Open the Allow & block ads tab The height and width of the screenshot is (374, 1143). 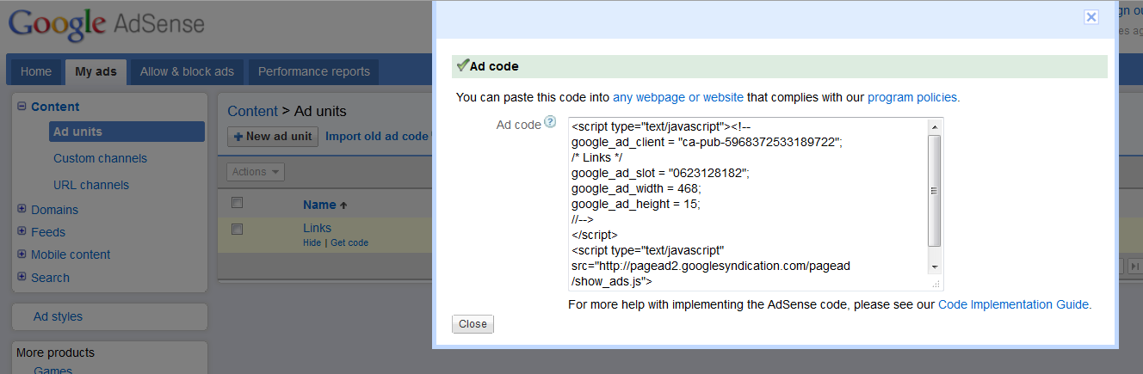click(x=187, y=71)
